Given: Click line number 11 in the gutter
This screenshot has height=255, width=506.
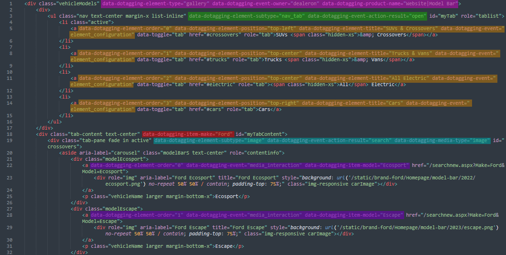Looking at the screenshot, I should click(10, 78).
